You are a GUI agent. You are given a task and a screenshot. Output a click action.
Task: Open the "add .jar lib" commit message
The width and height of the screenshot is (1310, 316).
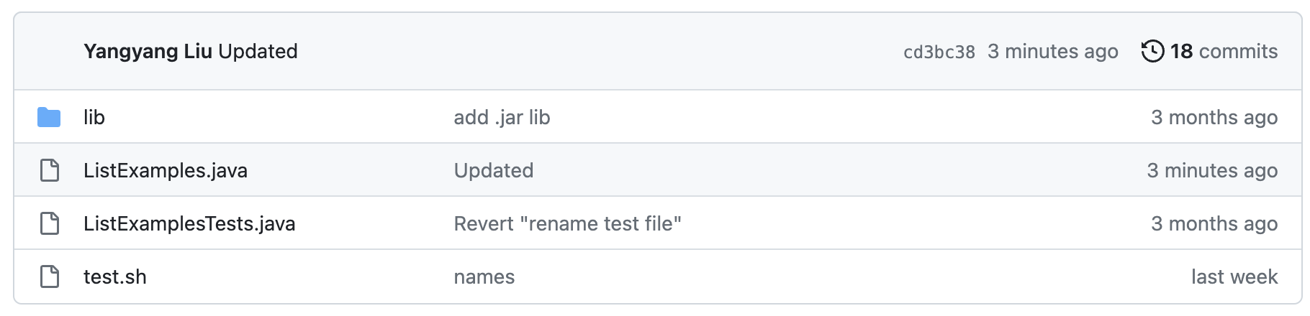[502, 117]
